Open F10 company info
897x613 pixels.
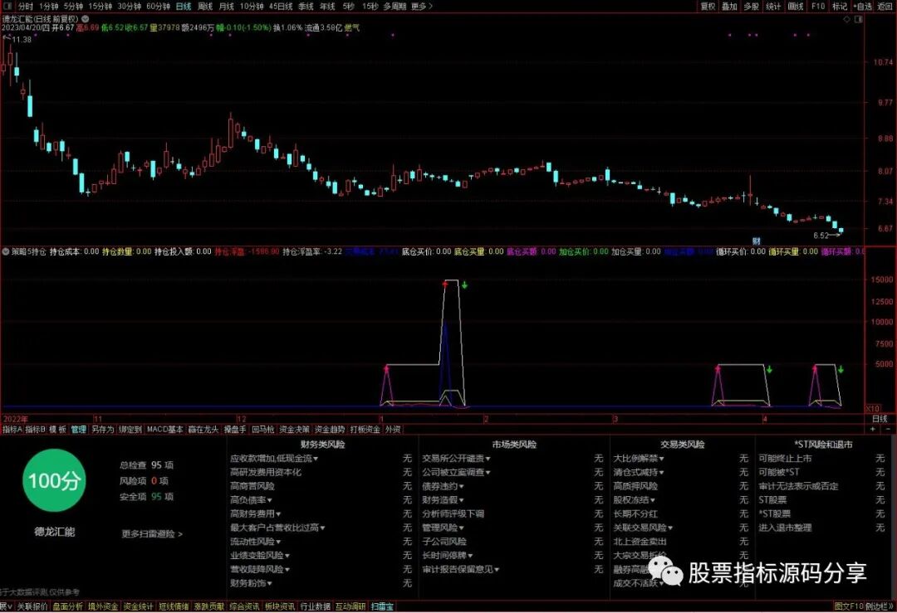(818, 7)
